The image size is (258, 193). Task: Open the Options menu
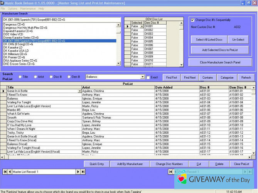[x=12, y=8]
